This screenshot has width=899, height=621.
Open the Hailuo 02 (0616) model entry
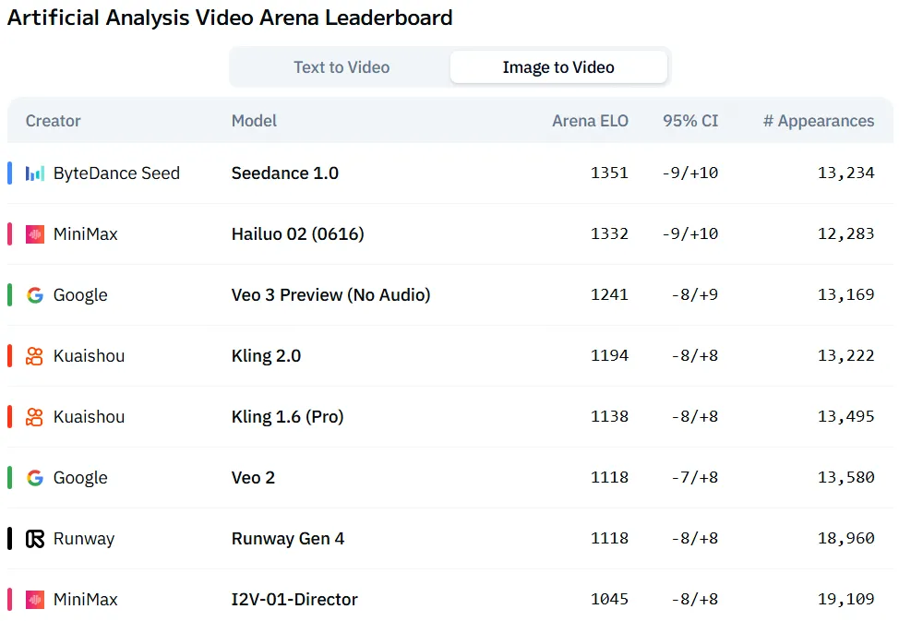pos(297,234)
